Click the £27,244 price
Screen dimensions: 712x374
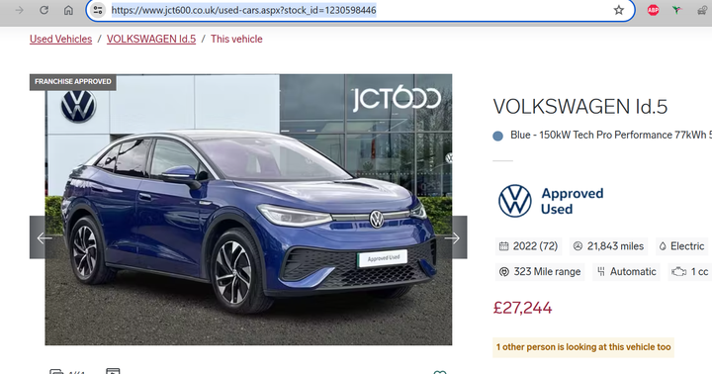coord(523,308)
